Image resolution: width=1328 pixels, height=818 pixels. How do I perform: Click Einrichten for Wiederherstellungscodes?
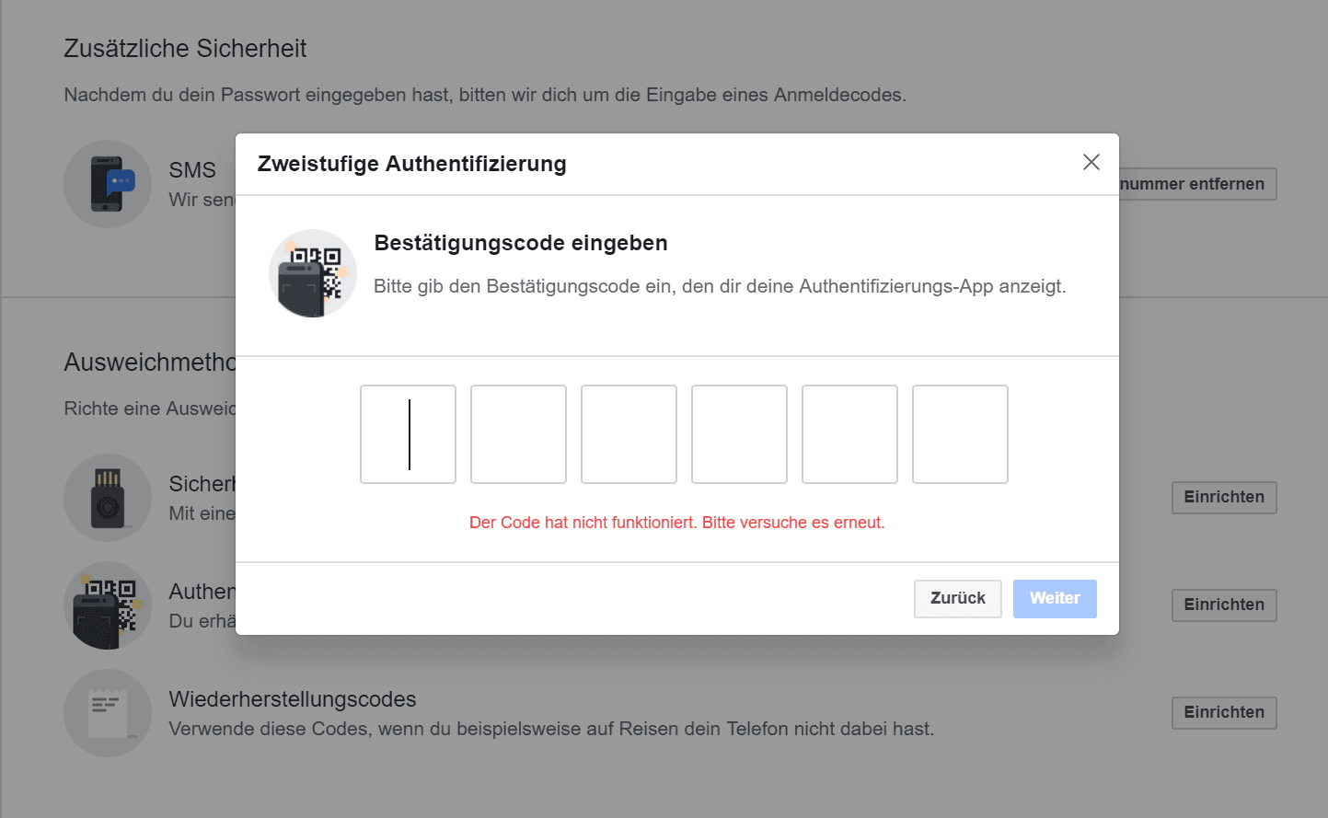click(1224, 713)
